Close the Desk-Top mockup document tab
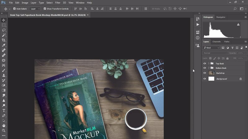Viewport: 248px width, 139px height. [x=88, y=15]
